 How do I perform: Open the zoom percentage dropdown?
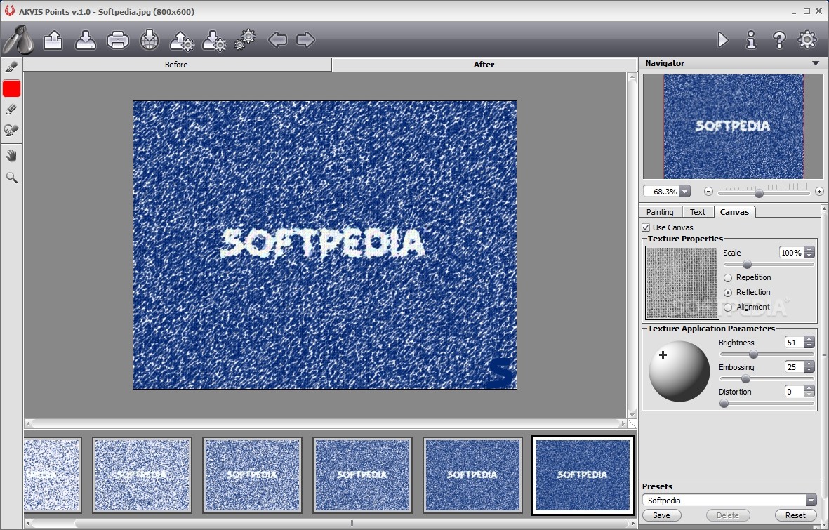click(x=684, y=192)
